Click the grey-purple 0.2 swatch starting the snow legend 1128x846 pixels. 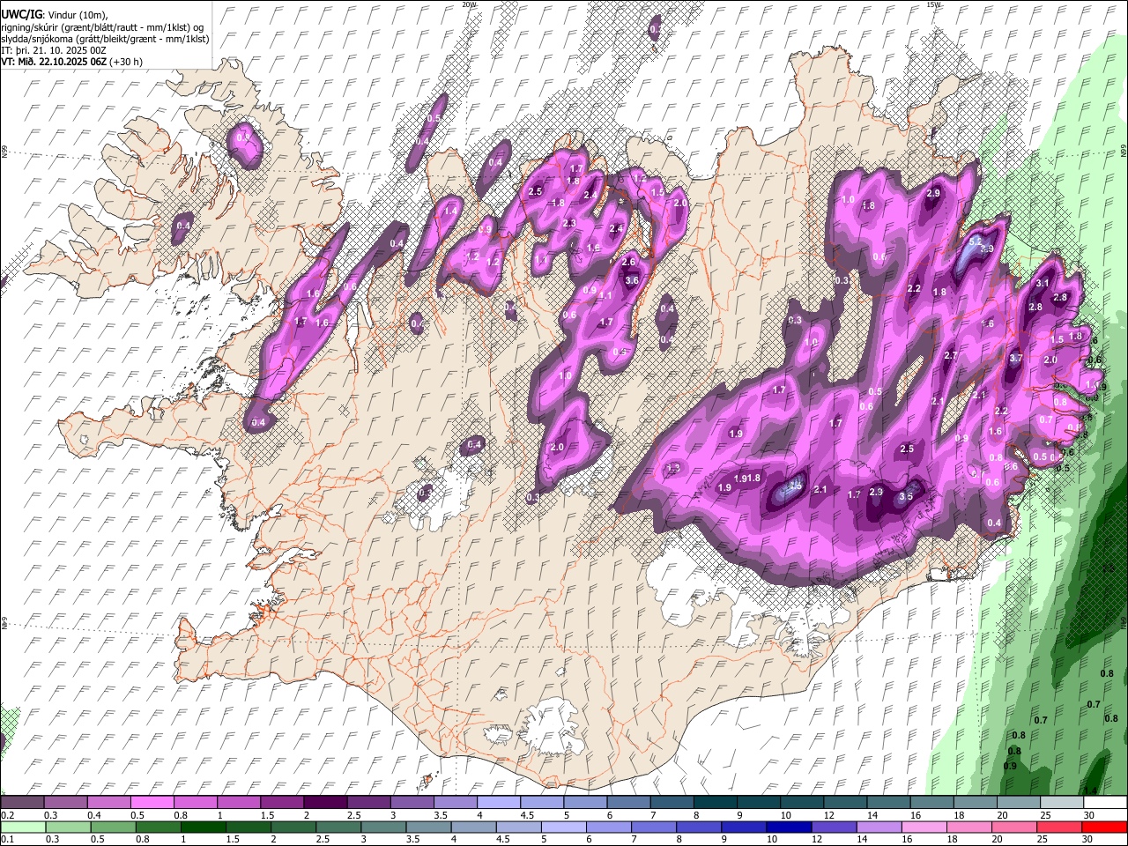pos(22,802)
